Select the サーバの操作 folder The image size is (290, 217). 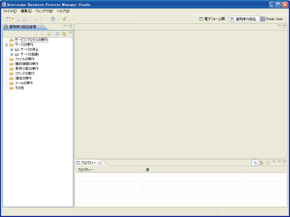24,45
